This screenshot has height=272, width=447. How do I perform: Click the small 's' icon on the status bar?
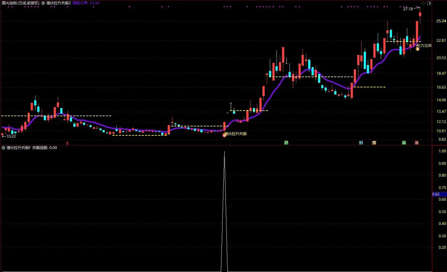pyautogui.click(x=67, y=143)
